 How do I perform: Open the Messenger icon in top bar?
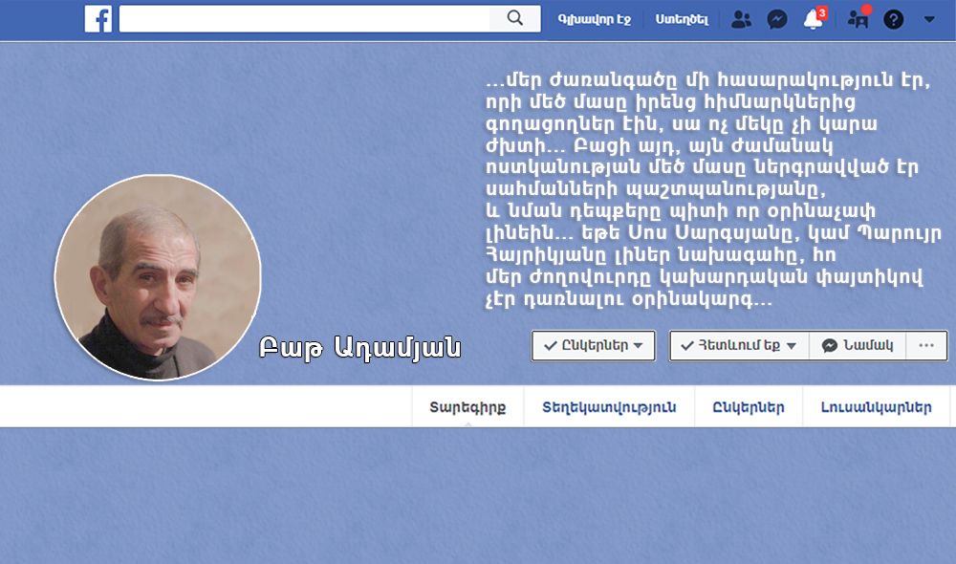[777, 19]
